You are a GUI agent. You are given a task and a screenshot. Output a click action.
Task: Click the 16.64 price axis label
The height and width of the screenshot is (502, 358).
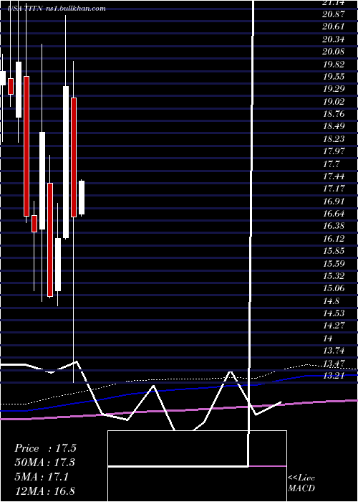point(334,214)
